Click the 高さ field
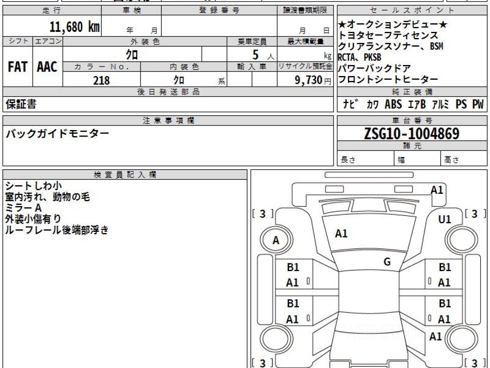490x368 pixels. (464, 159)
